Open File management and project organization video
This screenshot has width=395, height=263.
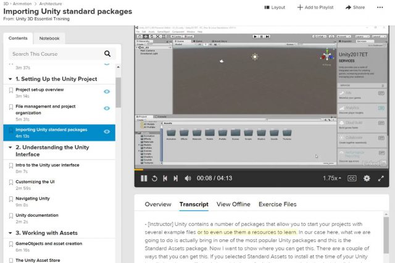45,110
